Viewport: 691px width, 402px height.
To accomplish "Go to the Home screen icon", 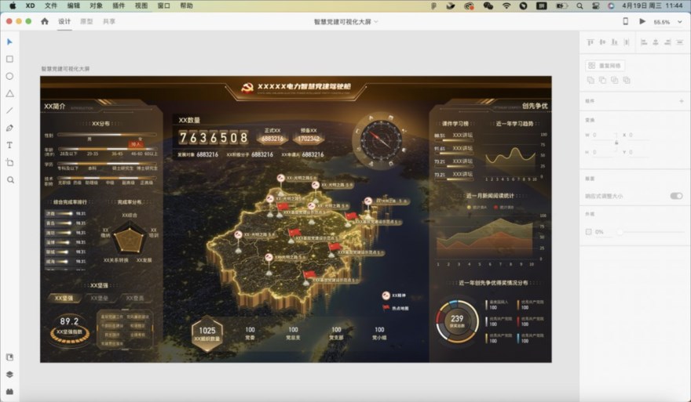I will pos(45,21).
